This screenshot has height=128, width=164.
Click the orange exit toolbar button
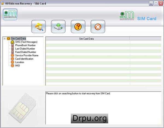[98, 27]
